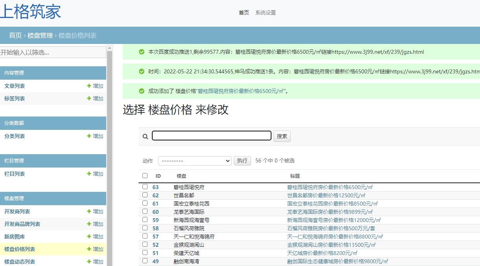Click the 执行 button

pos(242,161)
